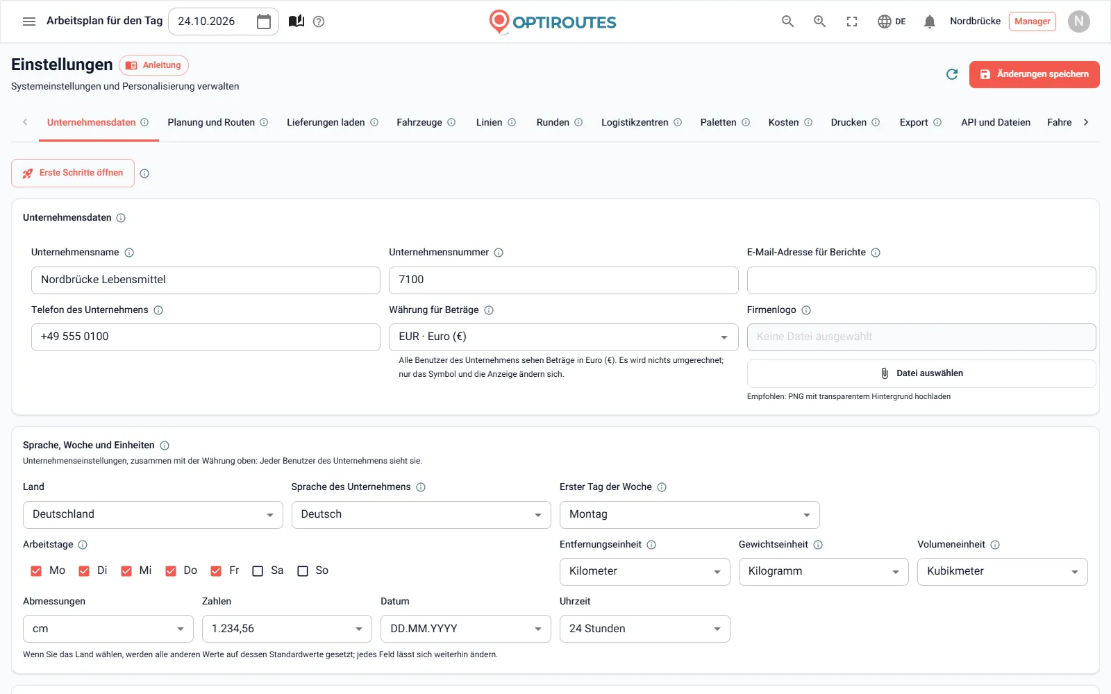The height and width of the screenshot is (694, 1111).
Task: Open the Währung EUR dropdown
Action: tap(563, 337)
